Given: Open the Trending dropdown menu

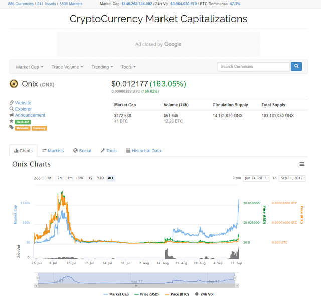Looking at the screenshot, I should [x=102, y=67].
